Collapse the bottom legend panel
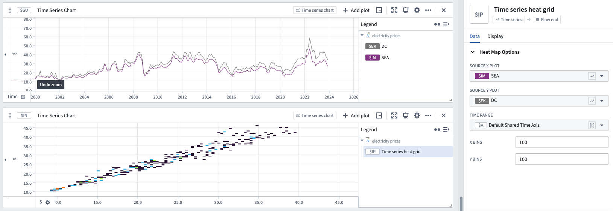The width and height of the screenshot is (613, 211). click(x=446, y=129)
